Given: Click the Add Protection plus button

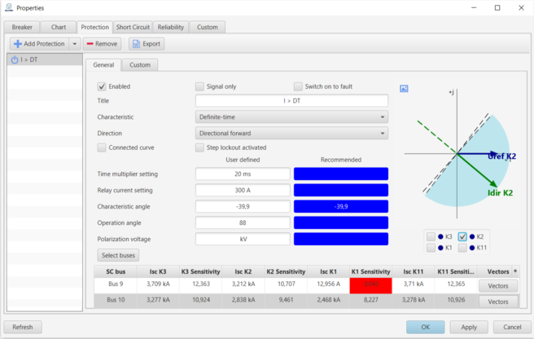Looking at the screenshot, I should (39, 44).
